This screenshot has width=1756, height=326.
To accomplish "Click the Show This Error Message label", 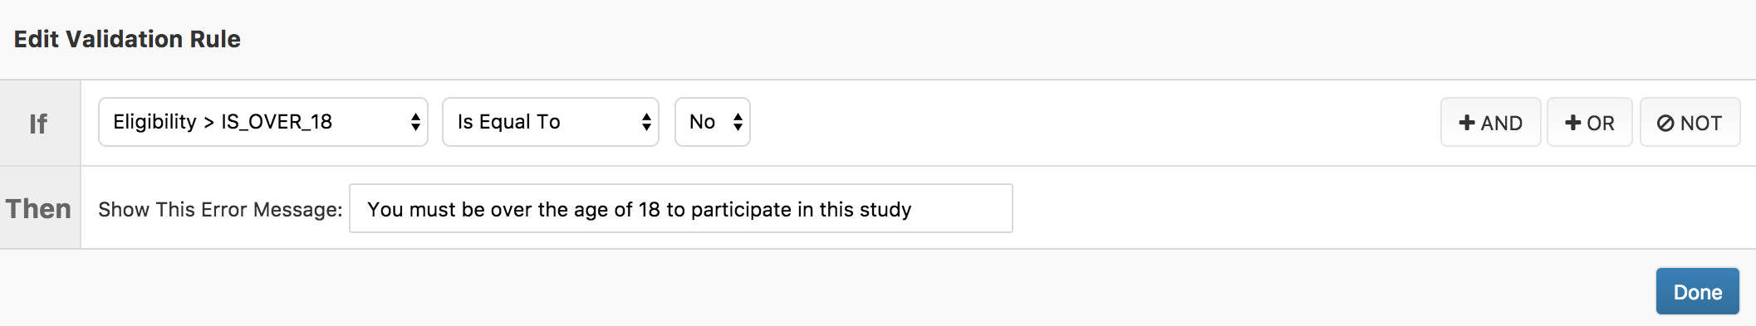I will [x=220, y=210].
